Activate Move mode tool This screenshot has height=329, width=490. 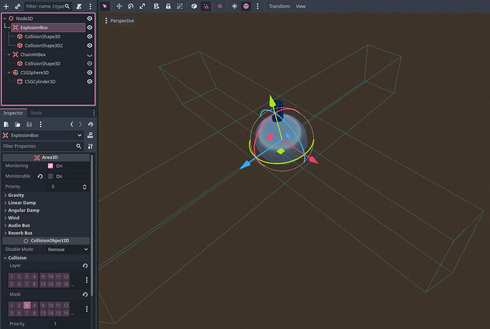pyautogui.click(x=119, y=6)
